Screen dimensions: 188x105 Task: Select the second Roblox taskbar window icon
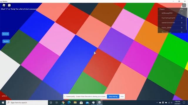point(93,102)
